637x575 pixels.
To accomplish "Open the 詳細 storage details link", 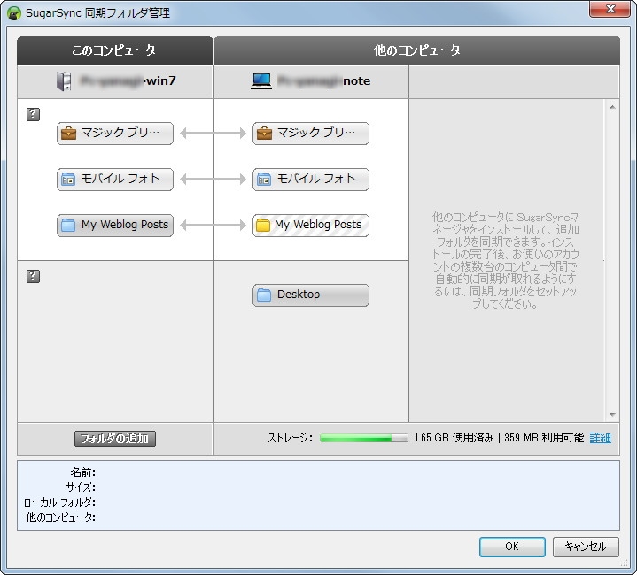I will click(x=600, y=438).
